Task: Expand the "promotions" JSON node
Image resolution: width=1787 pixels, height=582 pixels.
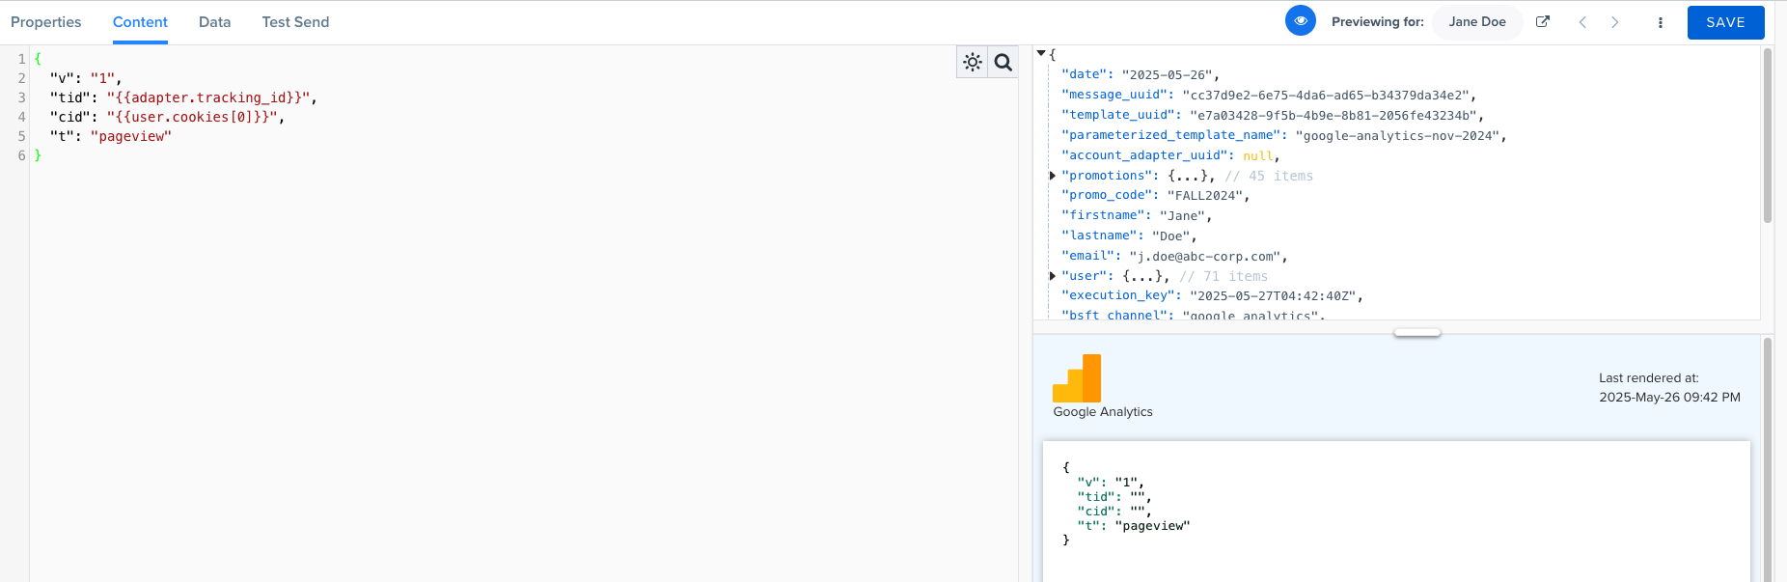Action: tap(1052, 176)
